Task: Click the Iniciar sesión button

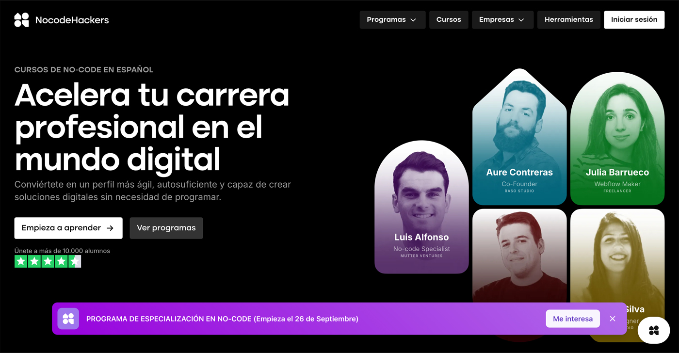Action: point(634,20)
